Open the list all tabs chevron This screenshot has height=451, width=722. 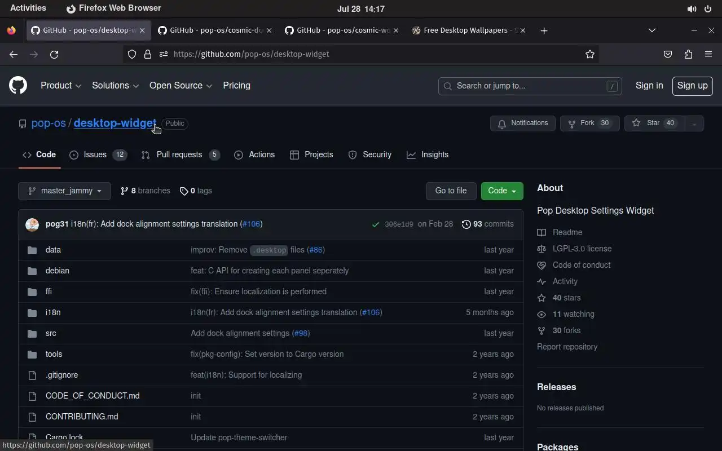click(x=652, y=30)
